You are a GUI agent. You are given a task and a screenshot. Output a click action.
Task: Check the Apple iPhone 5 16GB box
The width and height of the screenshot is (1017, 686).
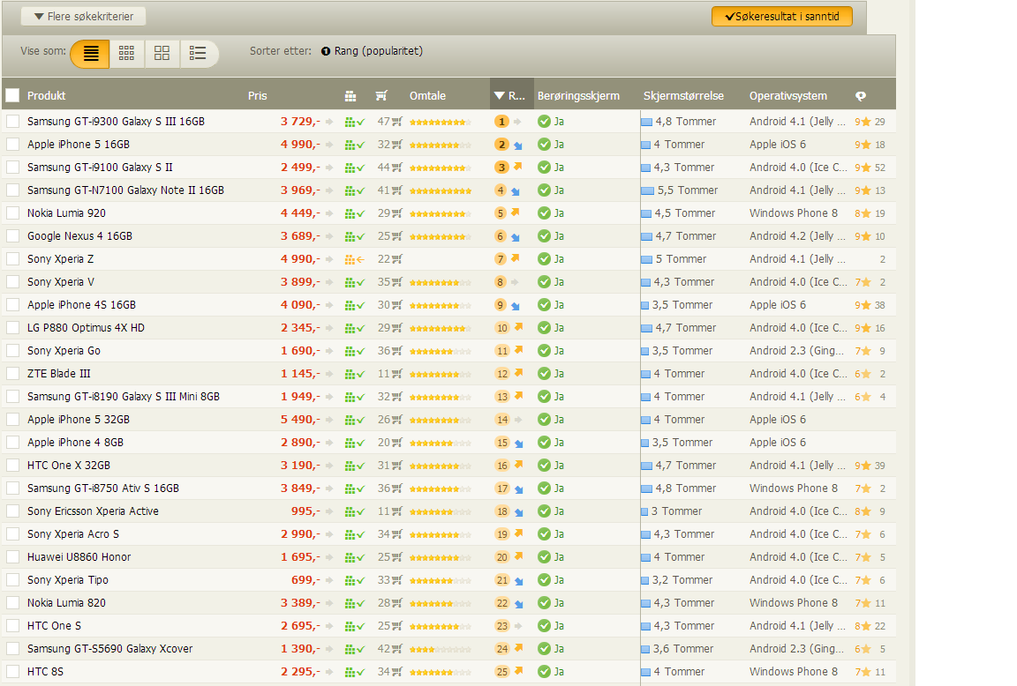(12, 145)
